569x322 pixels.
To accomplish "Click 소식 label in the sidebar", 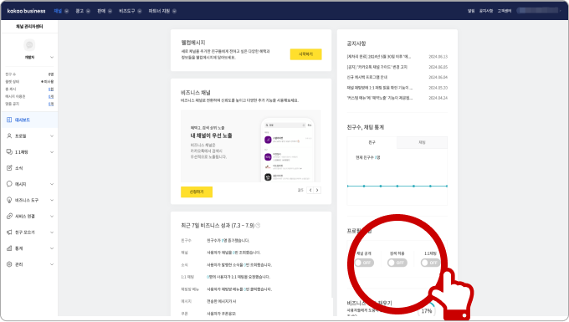I will [19, 168].
